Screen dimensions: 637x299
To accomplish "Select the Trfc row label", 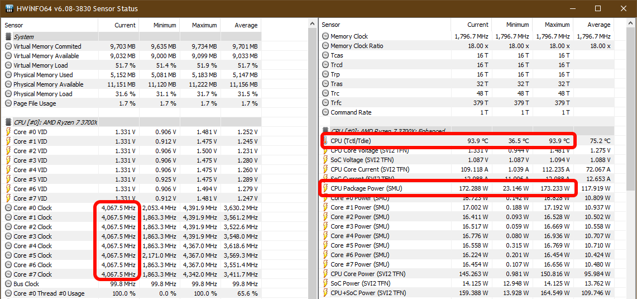I will (x=336, y=103).
